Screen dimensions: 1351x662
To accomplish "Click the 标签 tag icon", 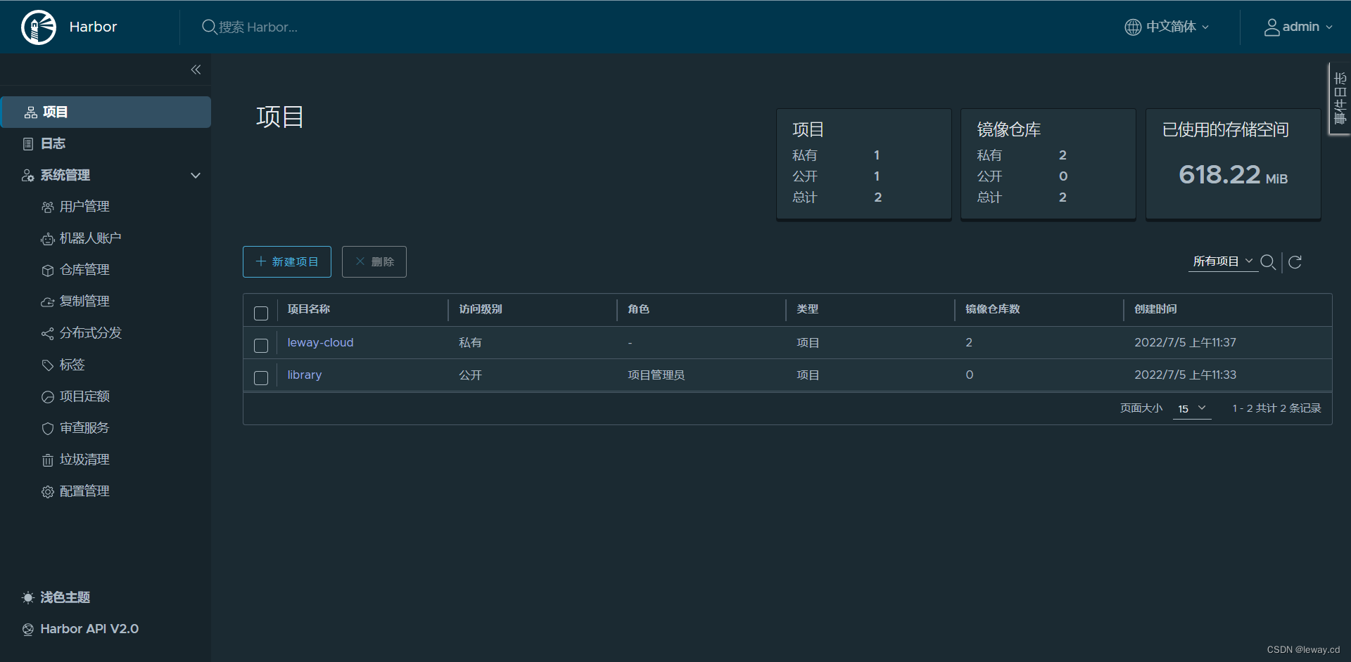I will (47, 365).
